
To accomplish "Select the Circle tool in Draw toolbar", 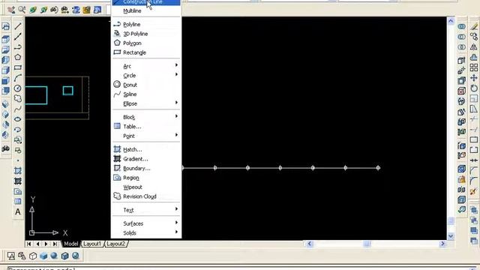I will (18, 88).
